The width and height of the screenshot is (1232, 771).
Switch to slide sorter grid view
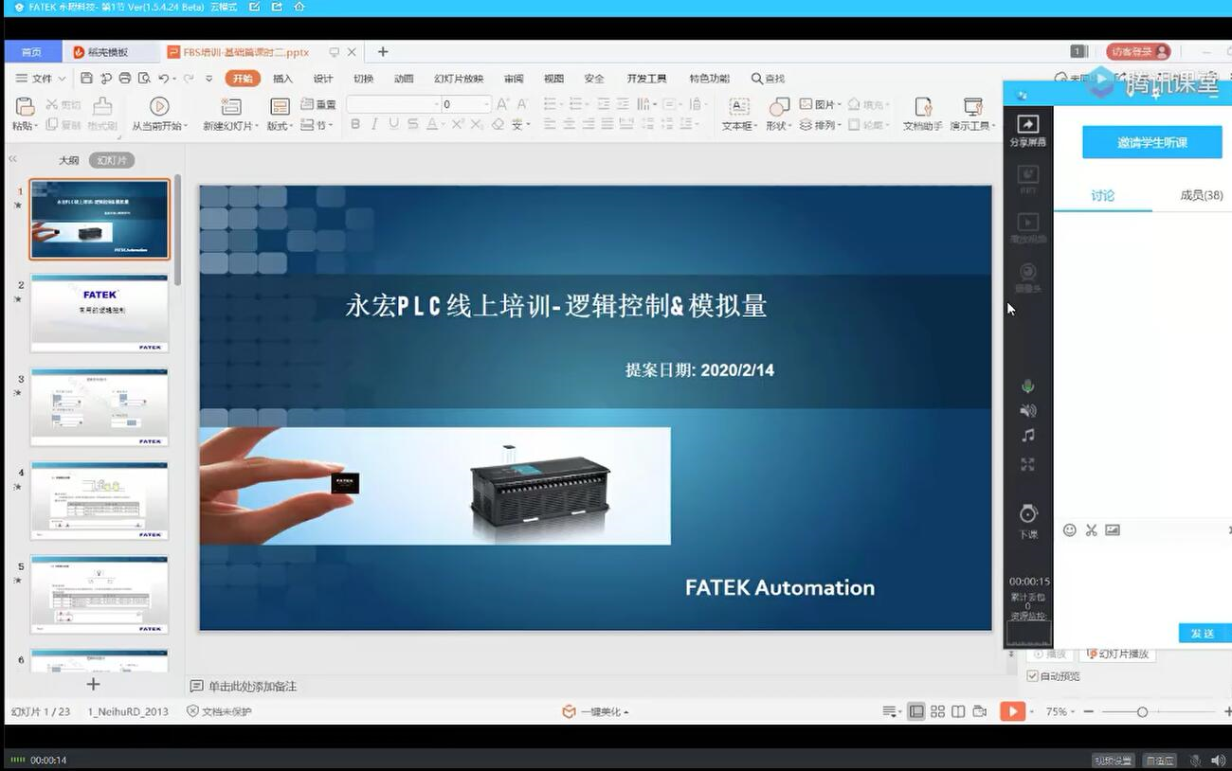click(937, 711)
